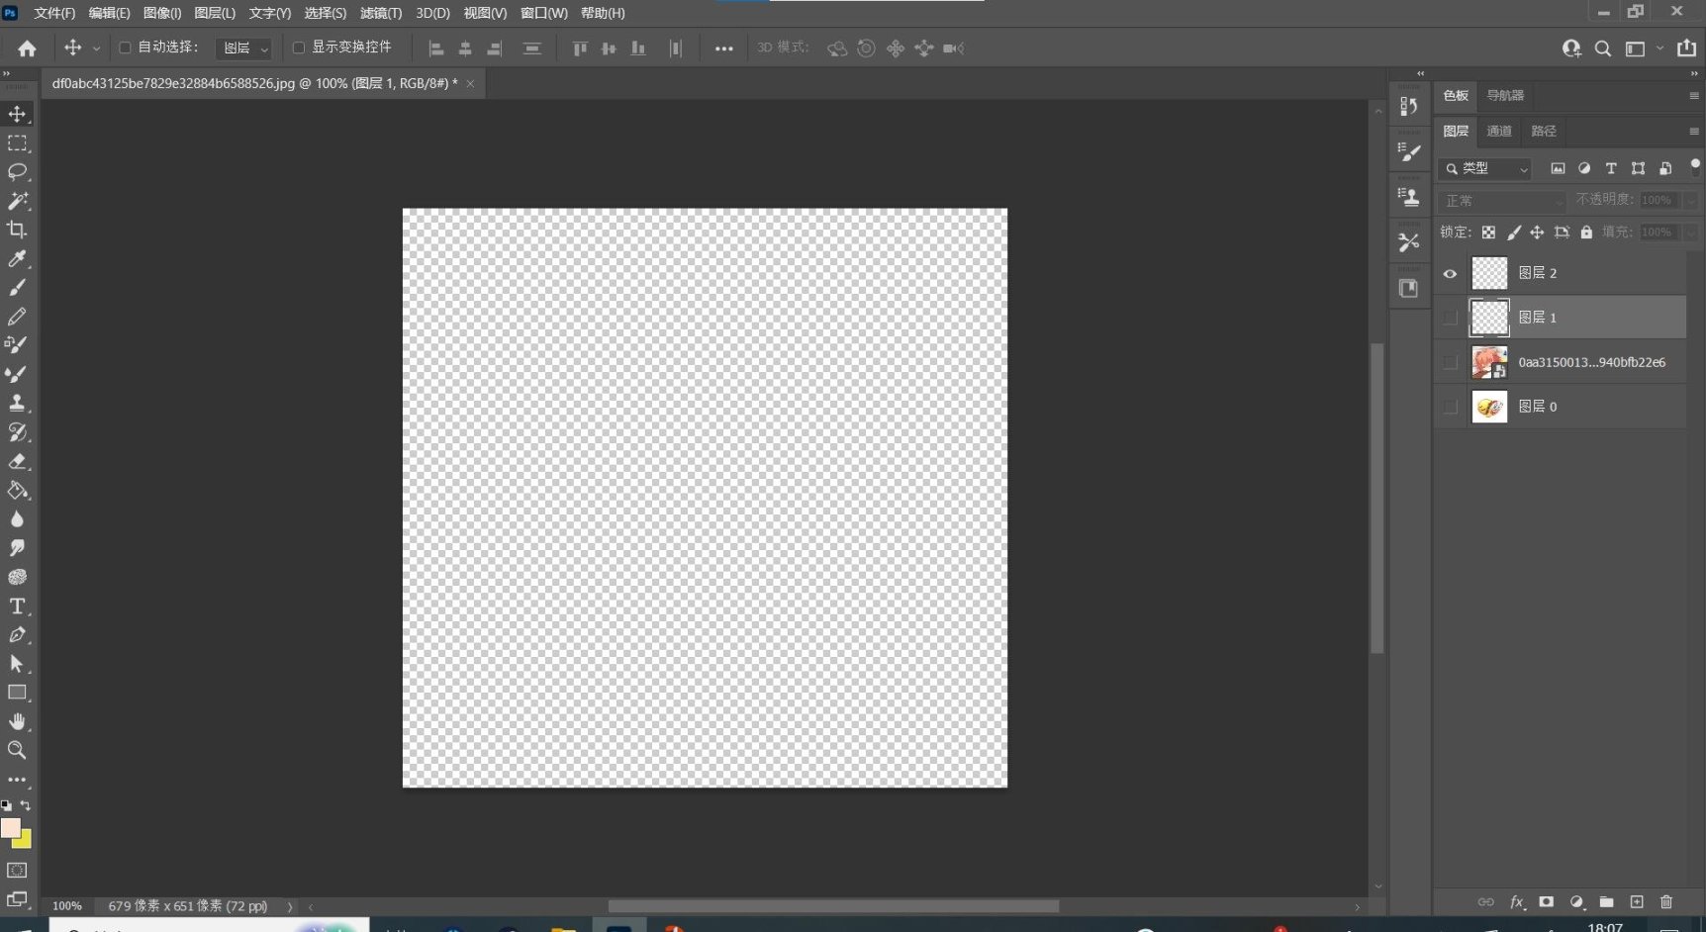This screenshot has height=932, width=1706.
Task: Open the Move tool preset picker arrow
Action: [96, 48]
